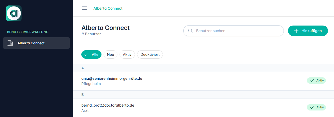The image size is (334, 117).
Task: Open user anja@seniorenheimmorgenröte.de
Action: click(x=112, y=78)
